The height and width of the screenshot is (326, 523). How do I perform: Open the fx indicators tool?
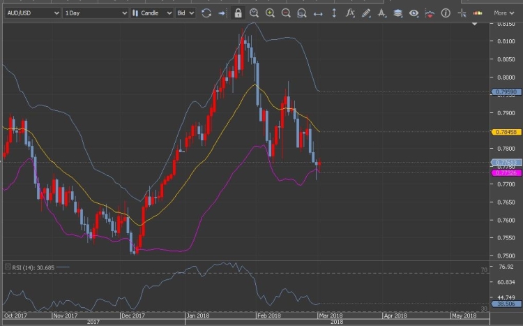click(x=350, y=13)
